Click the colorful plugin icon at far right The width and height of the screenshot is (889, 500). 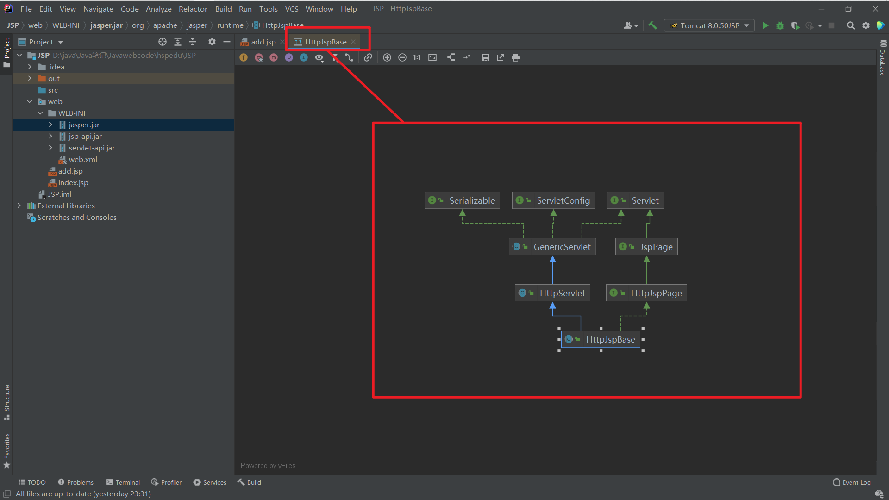pos(881,25)
